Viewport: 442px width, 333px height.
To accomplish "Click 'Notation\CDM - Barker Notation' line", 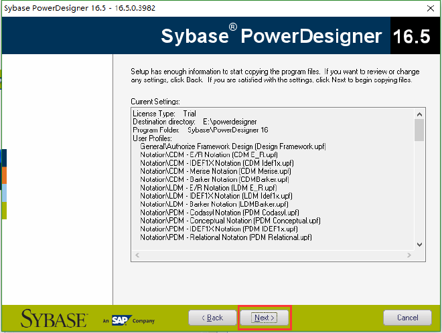I will coord(214,180).
